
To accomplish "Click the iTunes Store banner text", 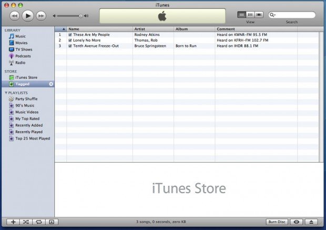I will tap(189, 188).
